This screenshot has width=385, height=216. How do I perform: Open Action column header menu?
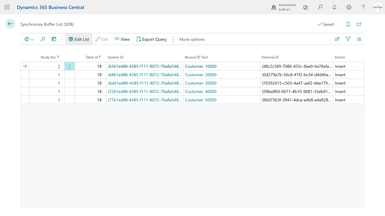click(340, 57)
